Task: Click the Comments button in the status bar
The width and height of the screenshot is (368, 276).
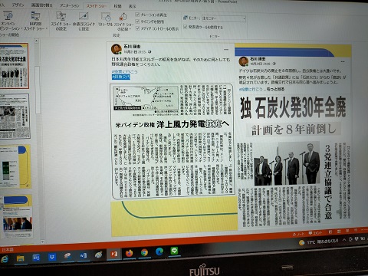Action: [x=315, y=233]
